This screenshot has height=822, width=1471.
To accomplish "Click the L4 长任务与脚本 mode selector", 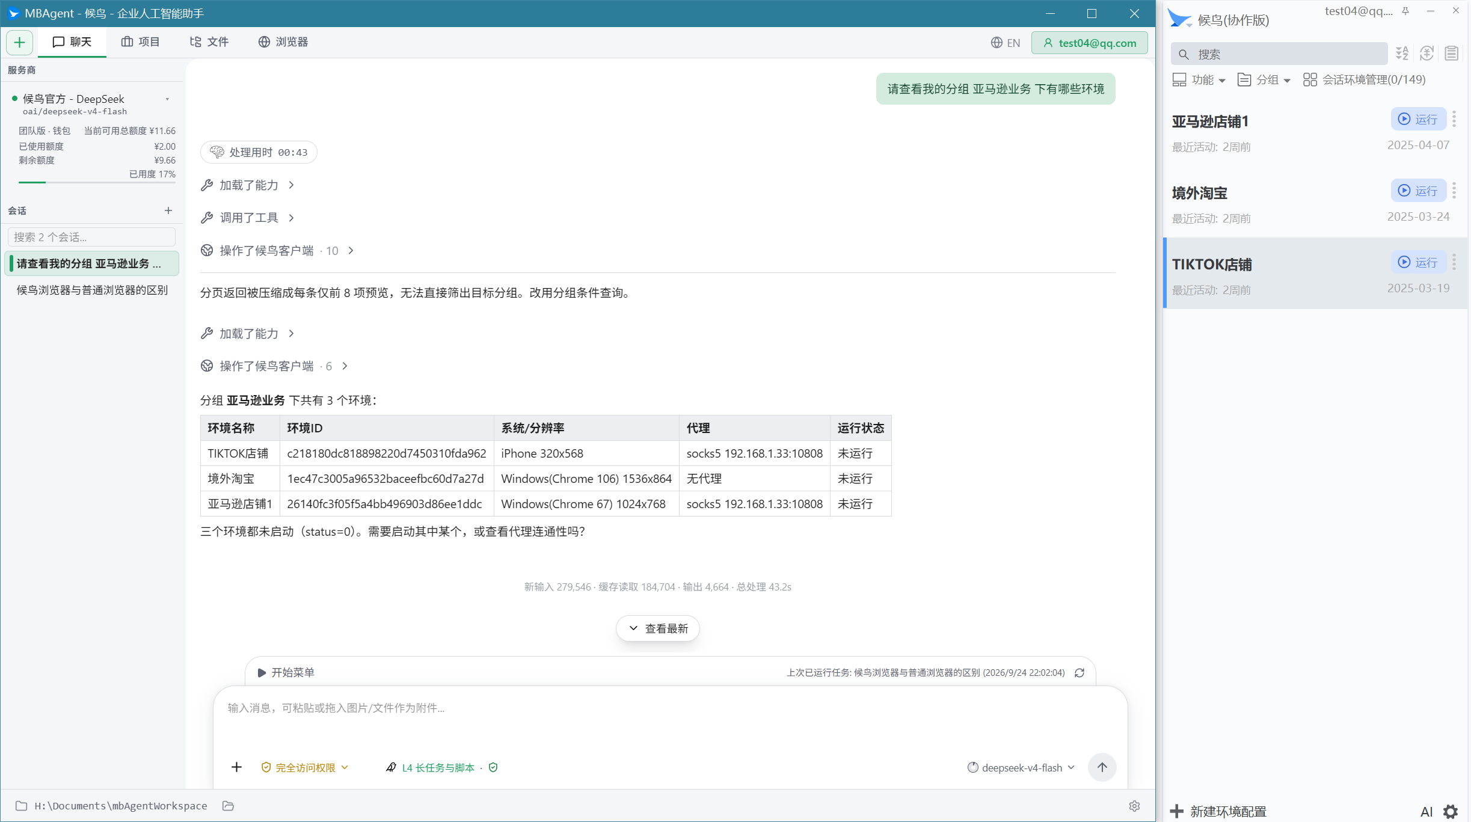I will (431, 768).
